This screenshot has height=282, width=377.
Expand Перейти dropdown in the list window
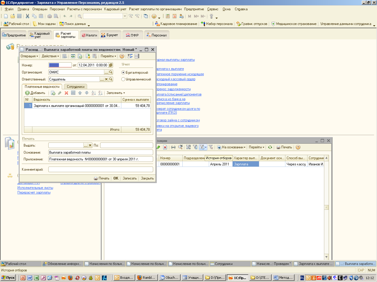tap(257, 147)
